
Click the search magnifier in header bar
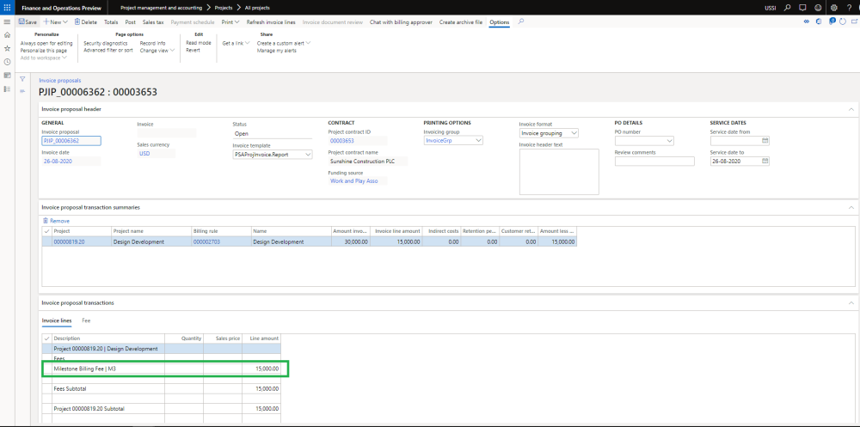click(x=788, y=7)
